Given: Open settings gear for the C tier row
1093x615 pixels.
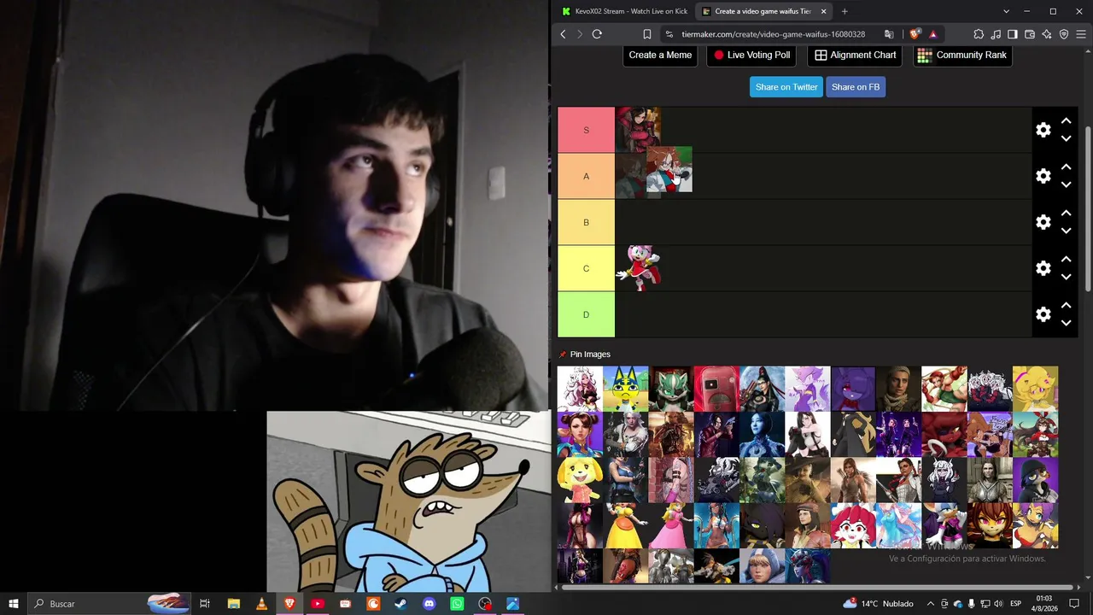Looking at the screenshot, I should pyautogui.click(x=1043, y=268).
